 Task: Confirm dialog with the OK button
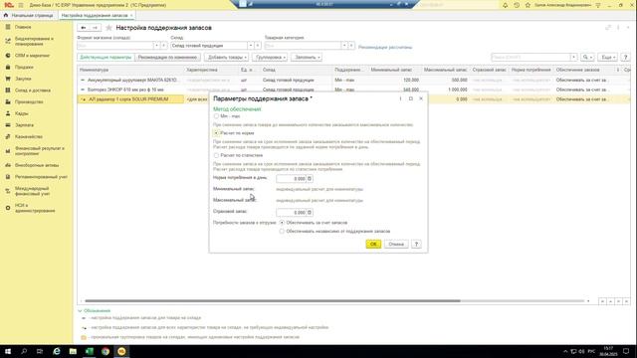coord(373,244)
